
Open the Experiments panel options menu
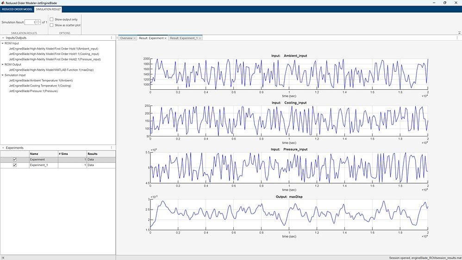(112, 148)
